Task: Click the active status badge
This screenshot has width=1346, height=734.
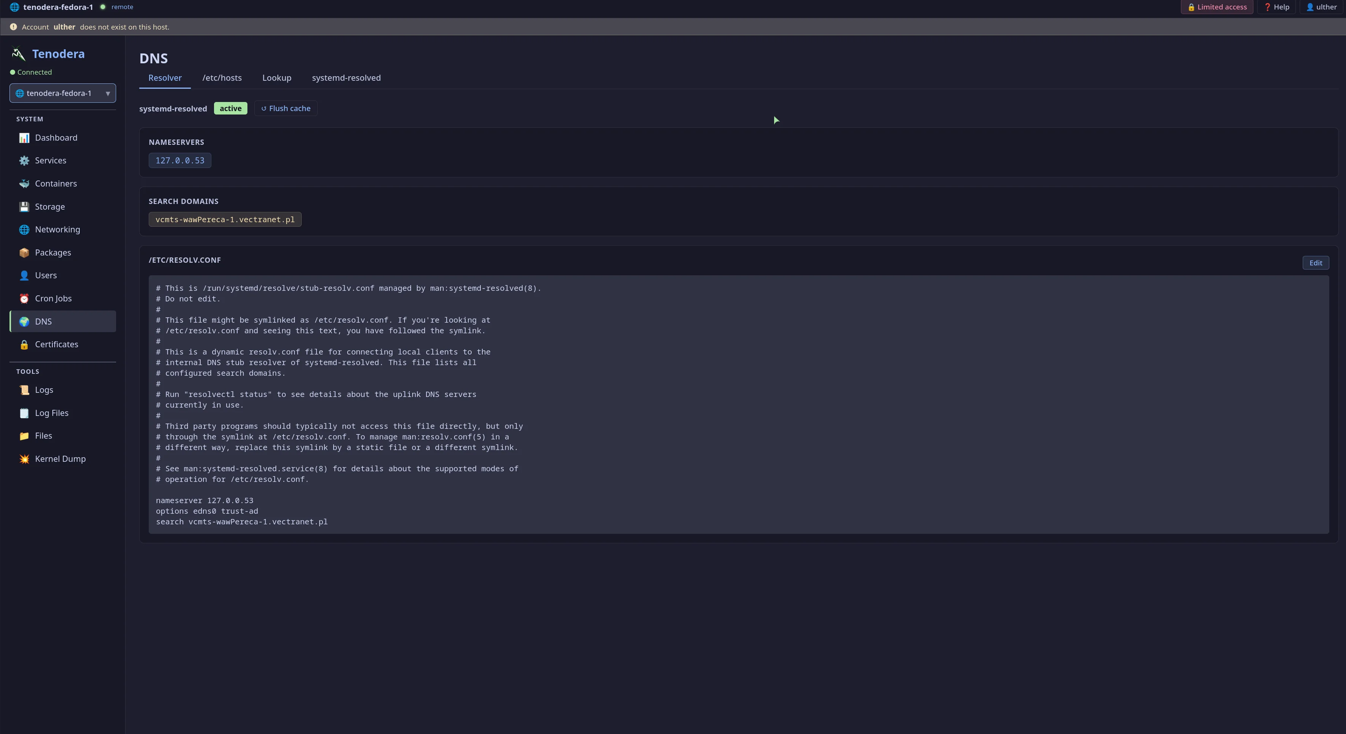Action: pyautogui.click(x=230, y=108)
